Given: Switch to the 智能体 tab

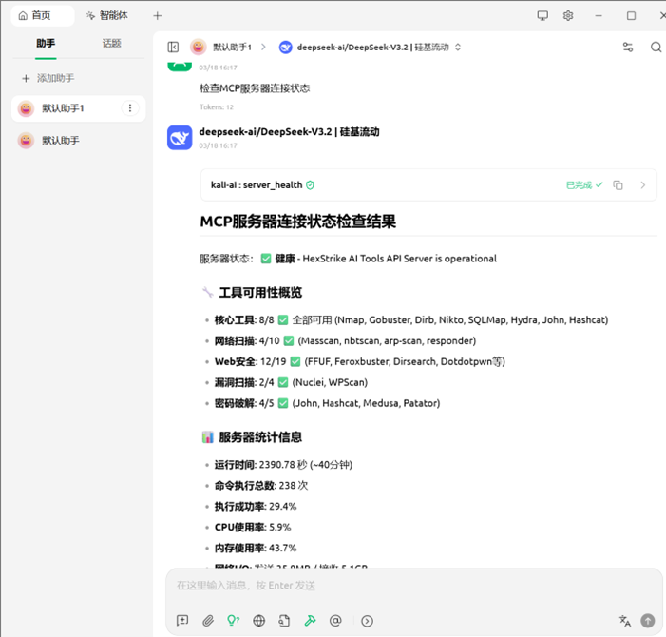Looking at the screenshot, I should click(107, 16).
